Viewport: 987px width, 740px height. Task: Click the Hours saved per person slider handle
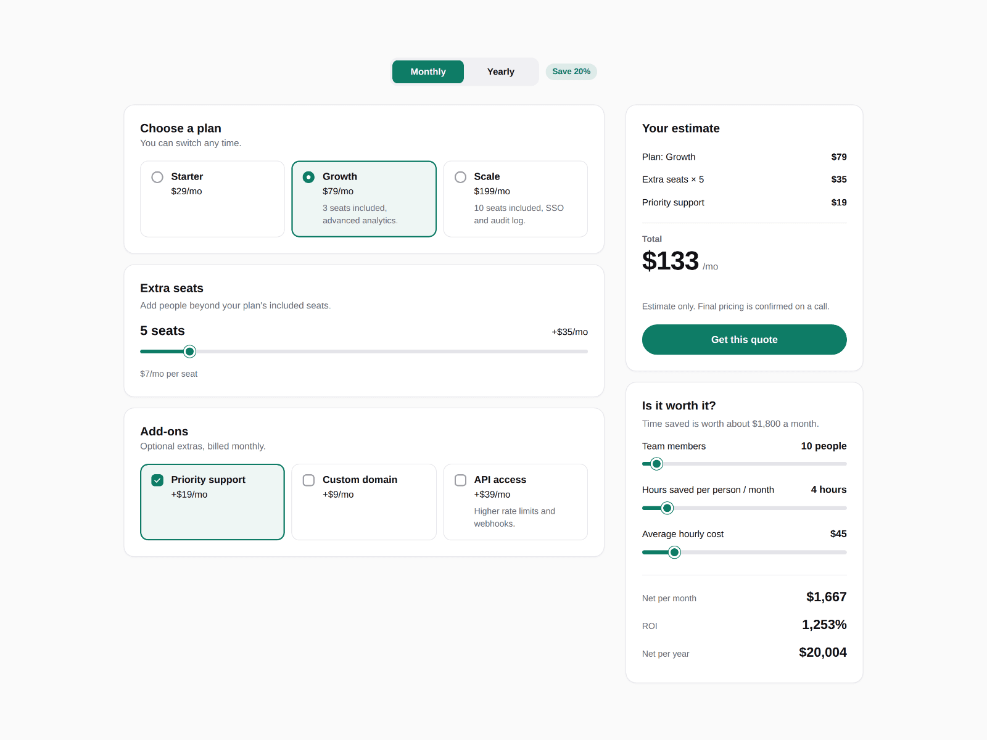667,508
